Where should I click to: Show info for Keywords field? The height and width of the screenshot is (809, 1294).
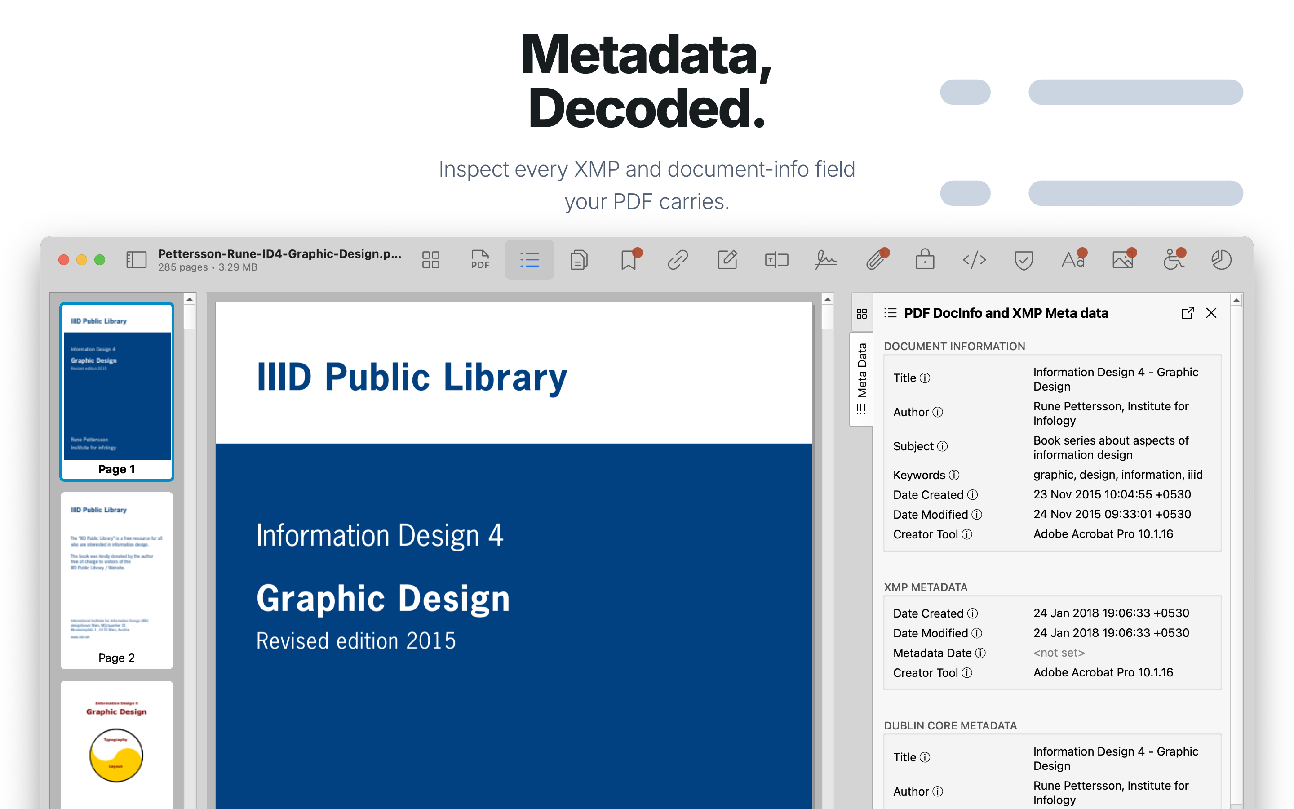[x=954, y=475]
